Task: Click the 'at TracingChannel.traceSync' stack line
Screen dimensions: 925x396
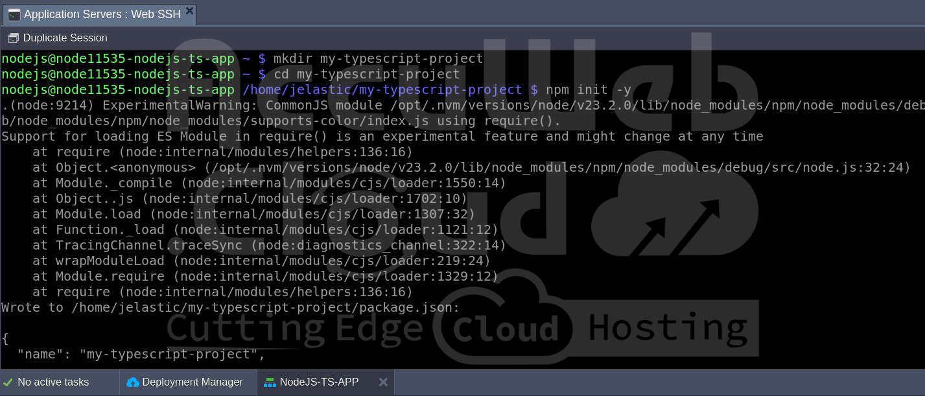Action: [269, 245]
